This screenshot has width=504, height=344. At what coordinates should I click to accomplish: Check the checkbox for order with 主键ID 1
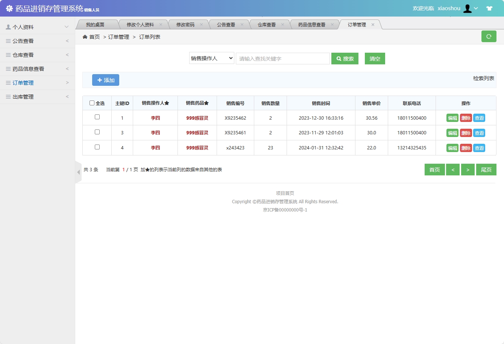(97, 117)
